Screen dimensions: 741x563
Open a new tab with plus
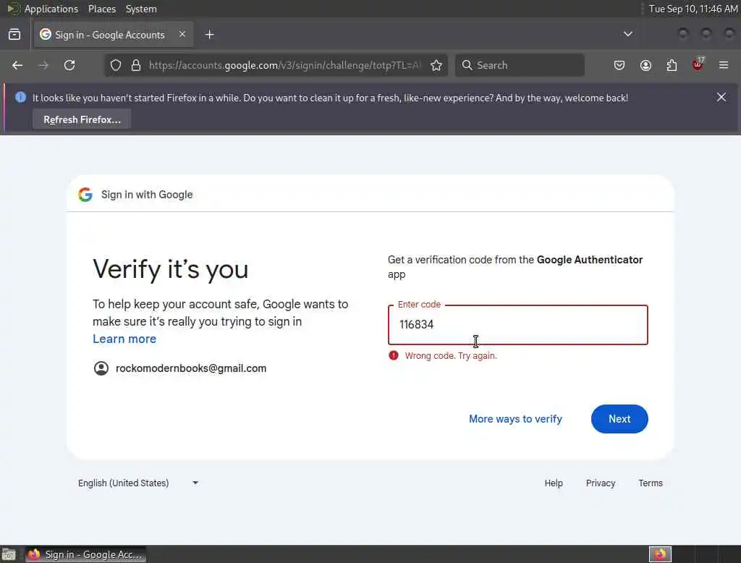tap(210, 35)
